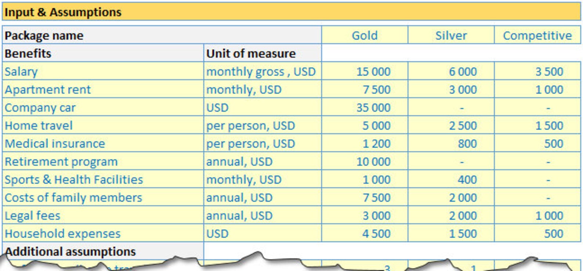The image size is (583, 271).
Task: Select Silver Legal fees value 2 000
Action: 451,215
